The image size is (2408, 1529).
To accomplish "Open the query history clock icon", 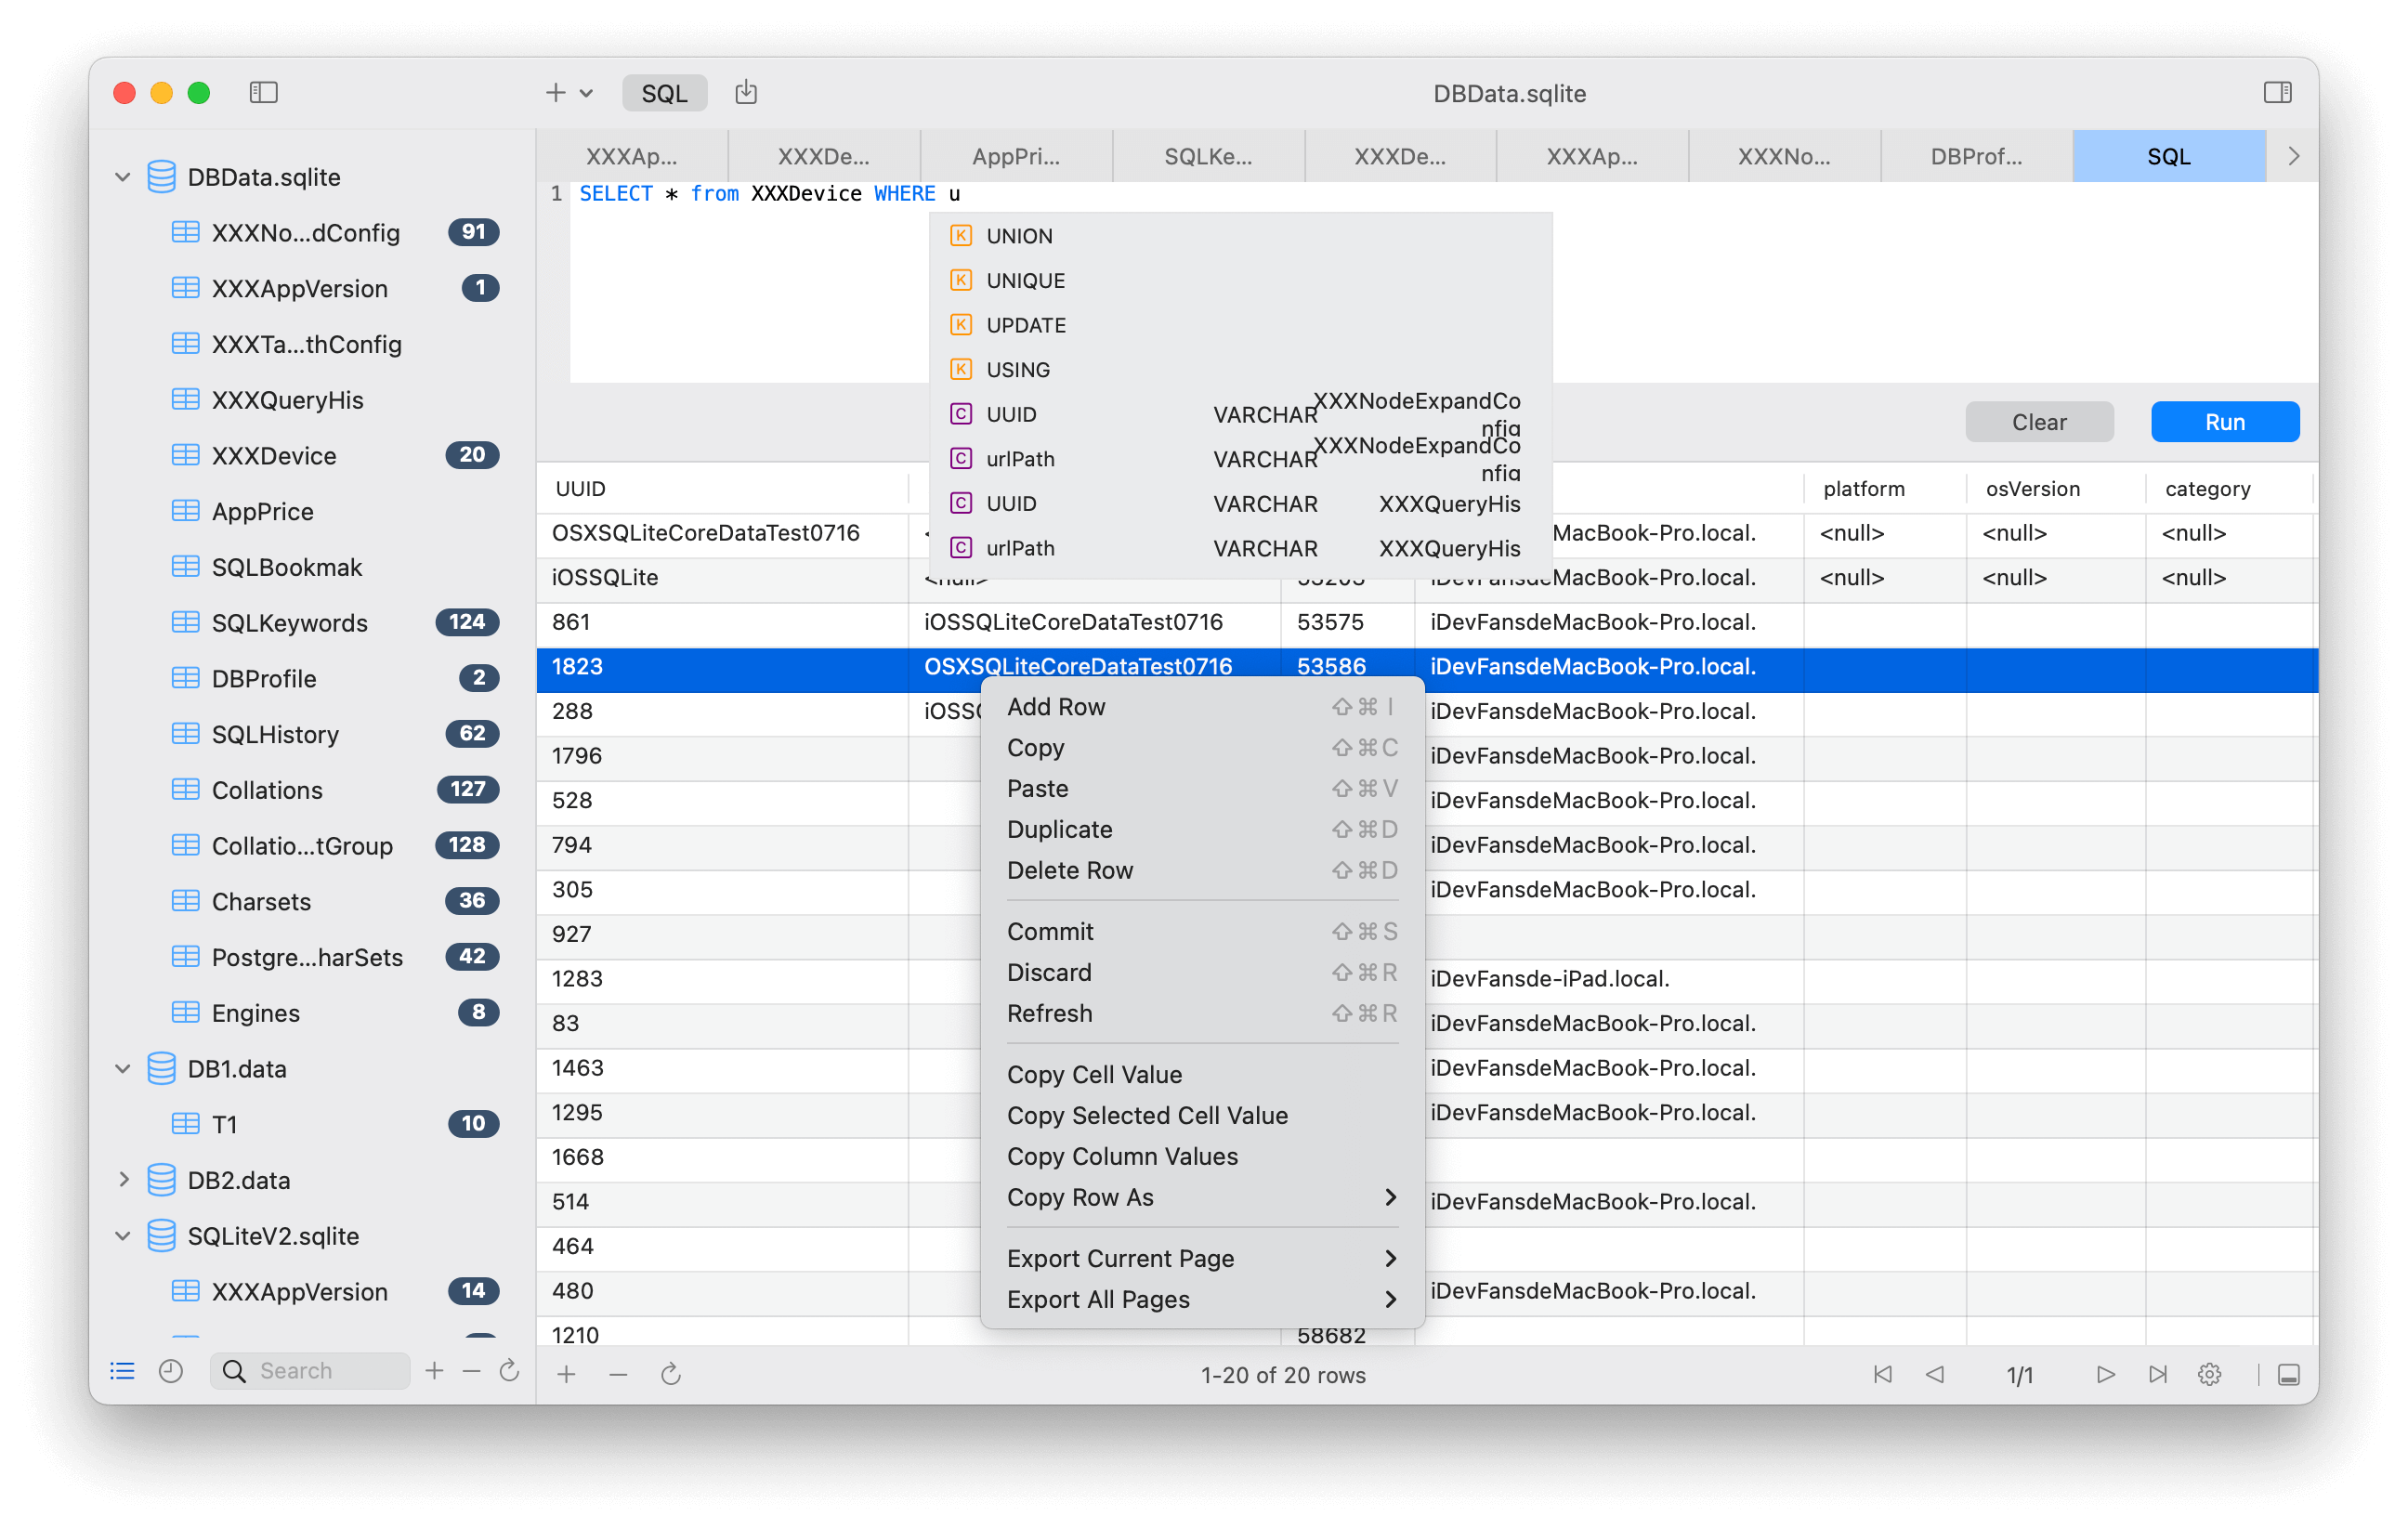I will [x=171, y=1371].
